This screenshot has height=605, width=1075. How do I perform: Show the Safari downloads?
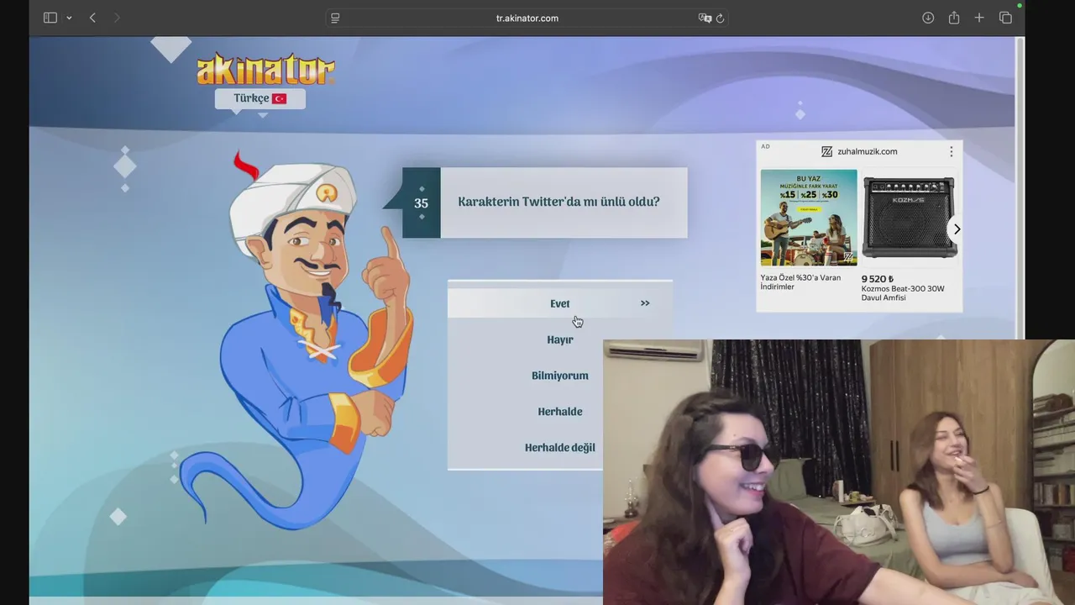(x=928, y=18)
